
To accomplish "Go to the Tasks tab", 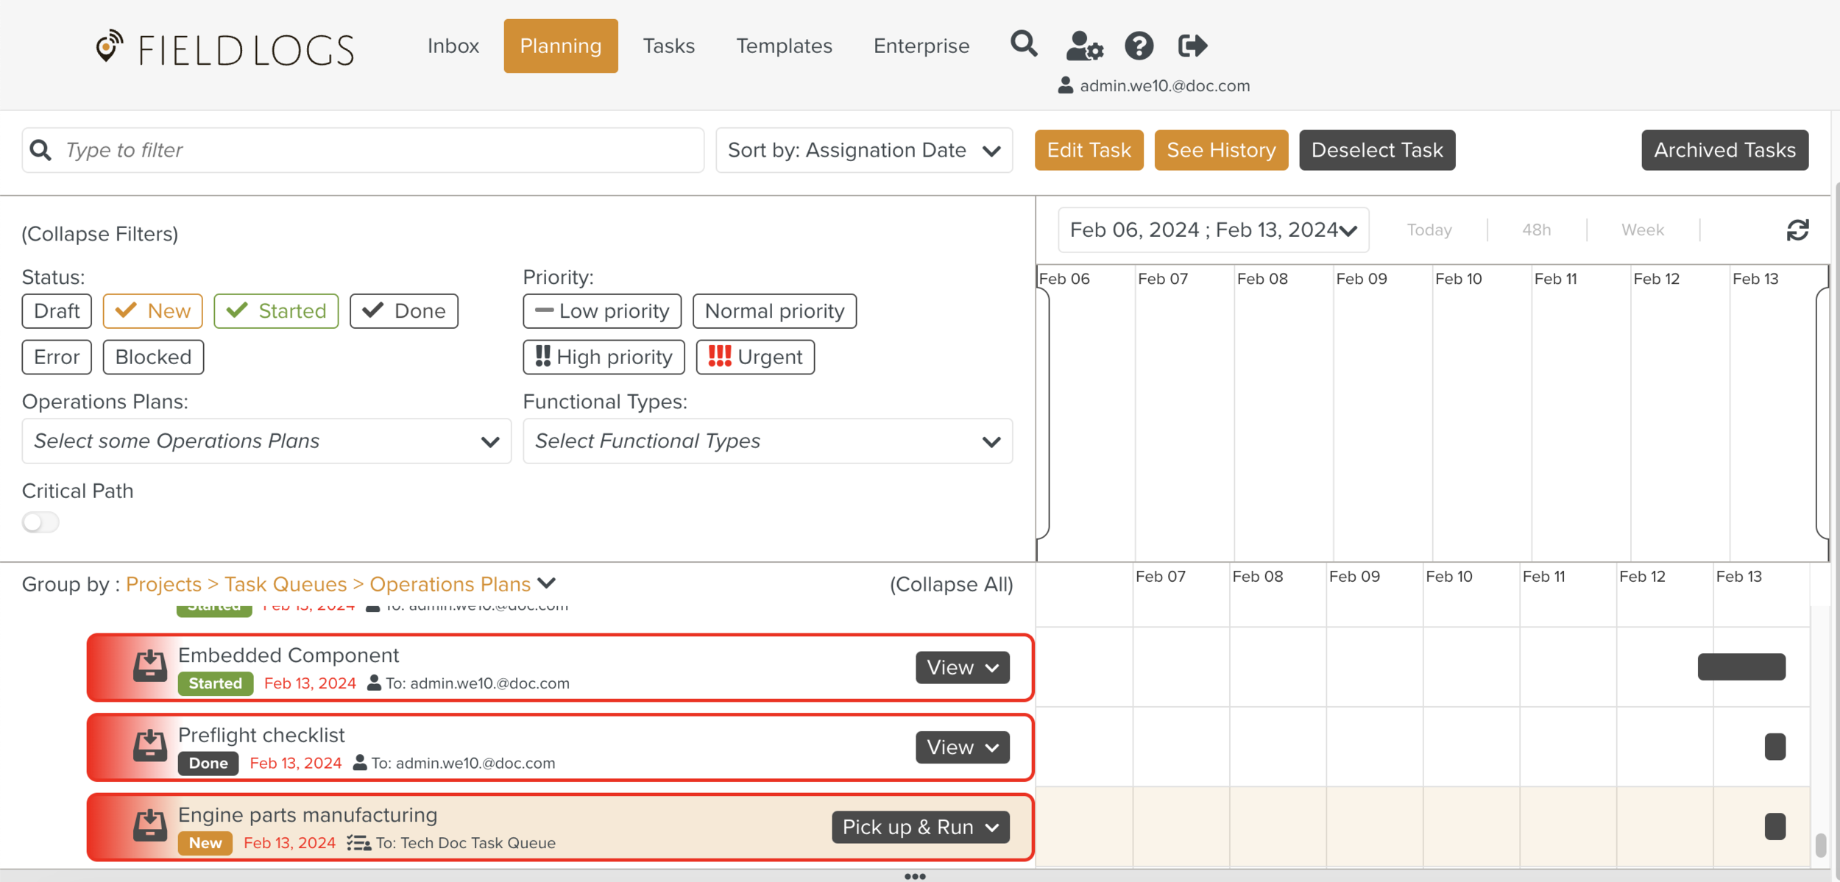I will click(x=668, y=46).
